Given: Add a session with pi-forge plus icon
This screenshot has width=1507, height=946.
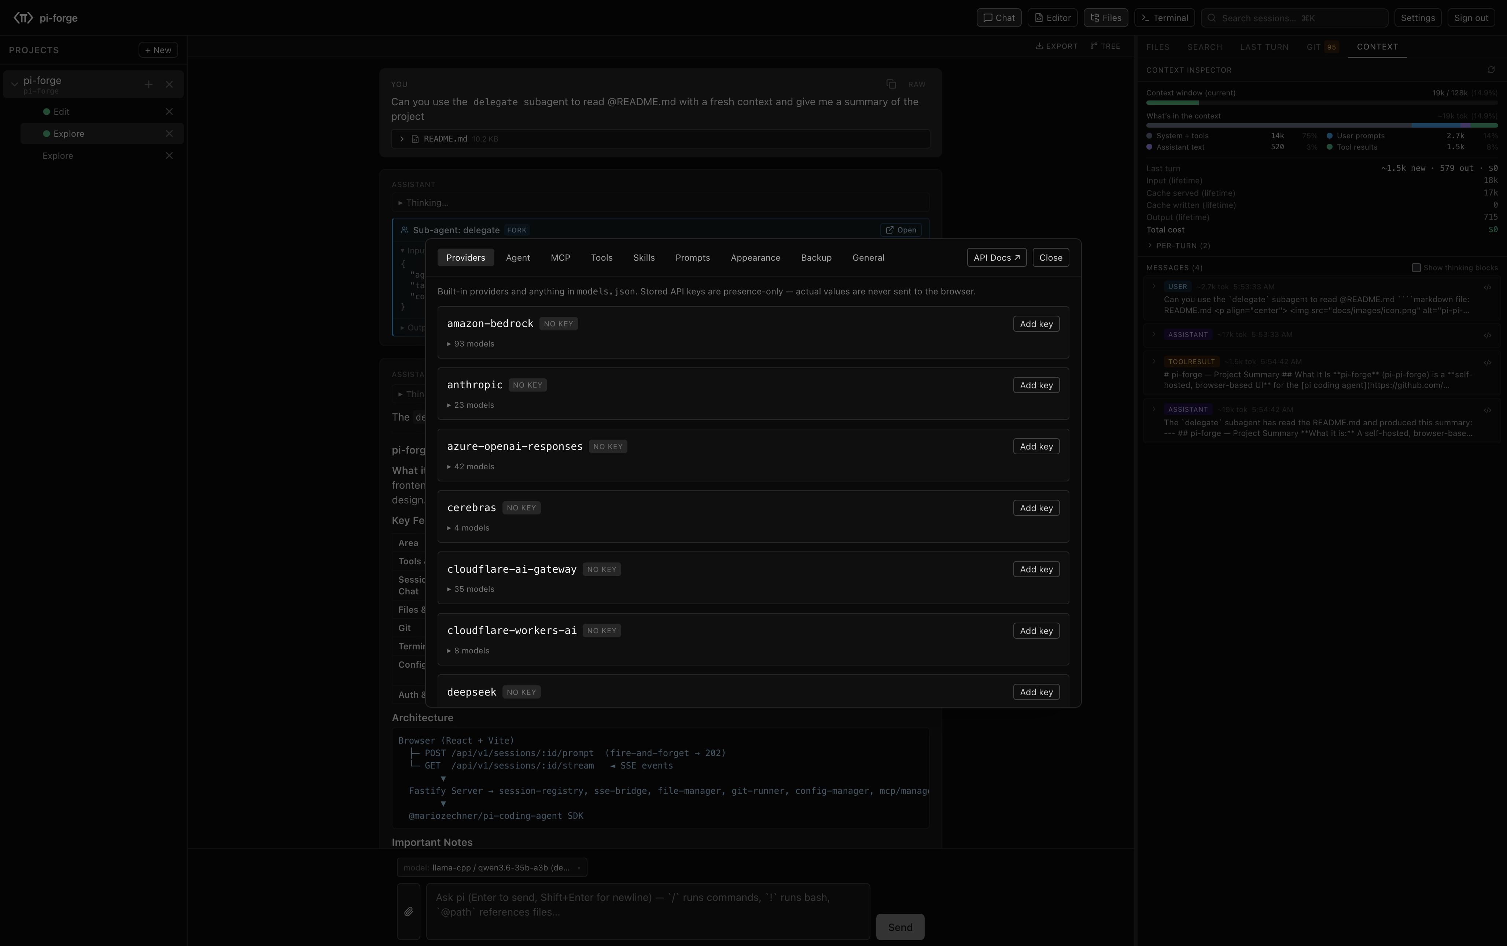Looking at the screenshot, I should (149, 84).
